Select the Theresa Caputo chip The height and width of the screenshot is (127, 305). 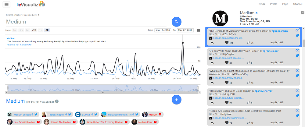[x=57, y=115]
